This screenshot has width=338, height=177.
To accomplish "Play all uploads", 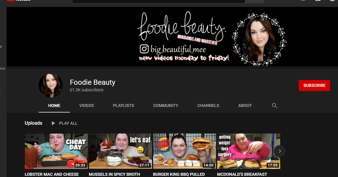I will [64, 123].
